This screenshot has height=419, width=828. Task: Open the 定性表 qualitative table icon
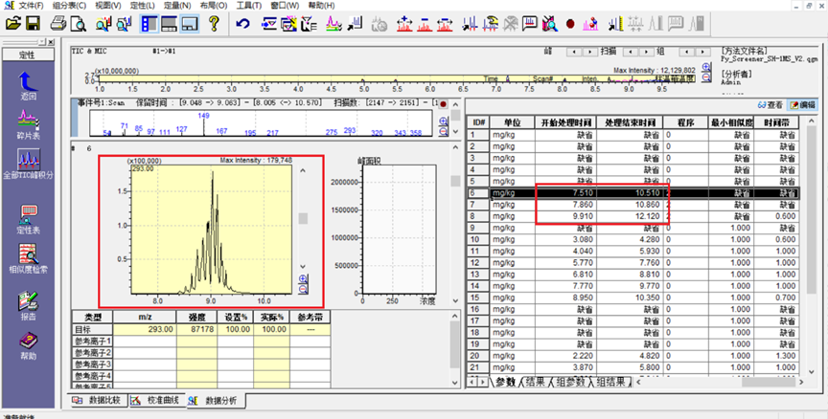[28, 214]
